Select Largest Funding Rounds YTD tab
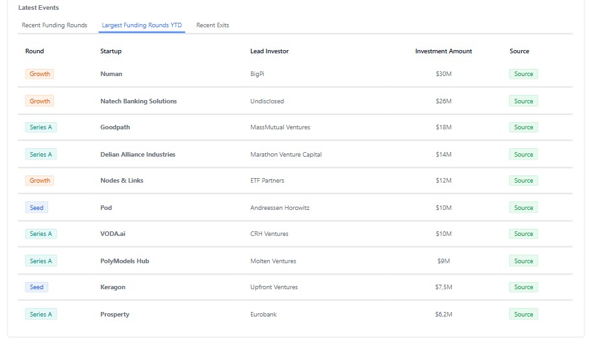The width and height of the screenshot is (600, 349). (x=142, y=25)
